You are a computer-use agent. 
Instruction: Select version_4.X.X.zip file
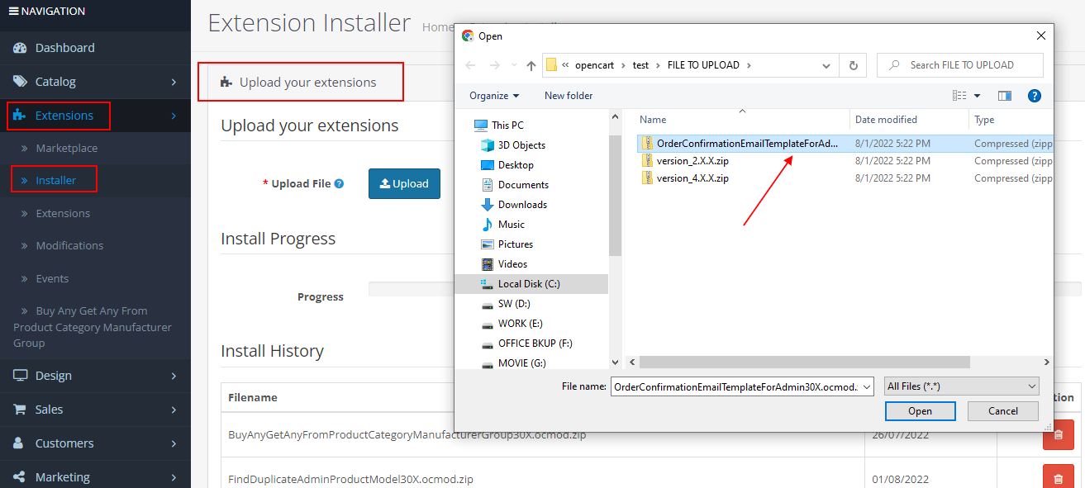[x=692, y=178]
